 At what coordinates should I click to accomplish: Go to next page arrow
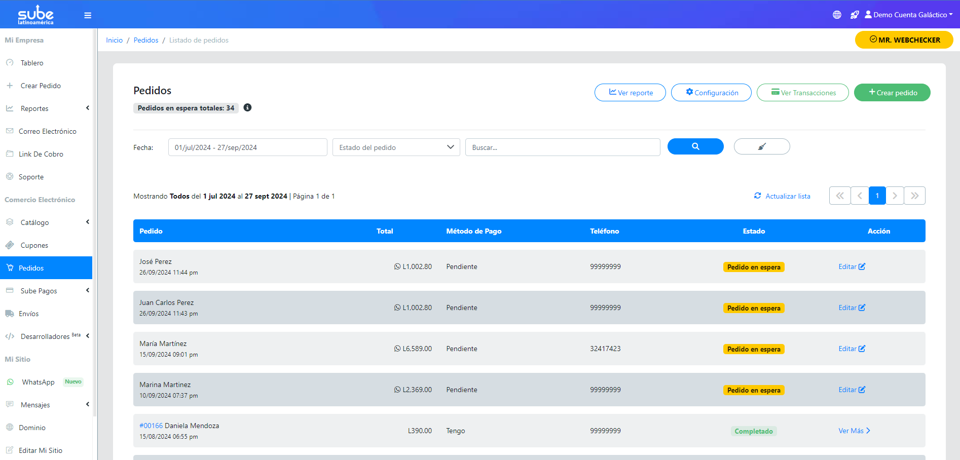(895, 196)
